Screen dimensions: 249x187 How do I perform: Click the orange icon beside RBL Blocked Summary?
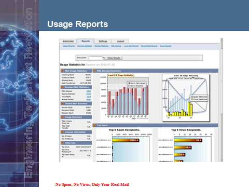point(94,71)
